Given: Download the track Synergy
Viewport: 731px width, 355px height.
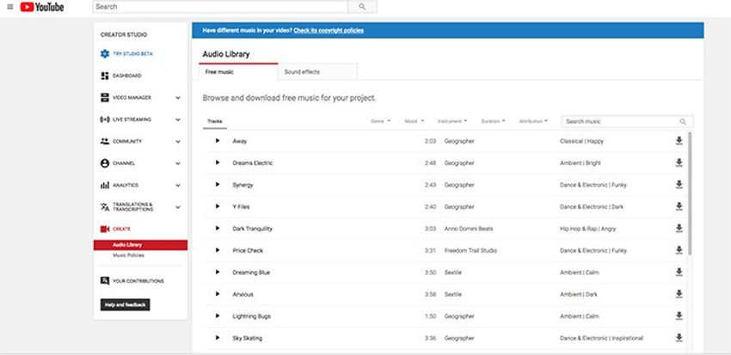Looking at the screenshot, I should [x=679, y=185].
